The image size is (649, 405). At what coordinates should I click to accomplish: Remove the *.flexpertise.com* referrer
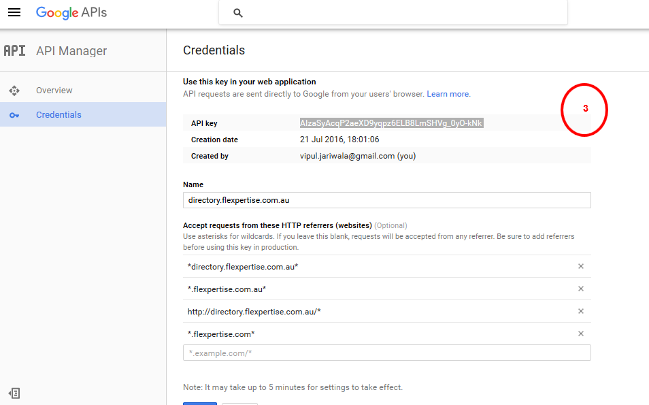(581, 334)
